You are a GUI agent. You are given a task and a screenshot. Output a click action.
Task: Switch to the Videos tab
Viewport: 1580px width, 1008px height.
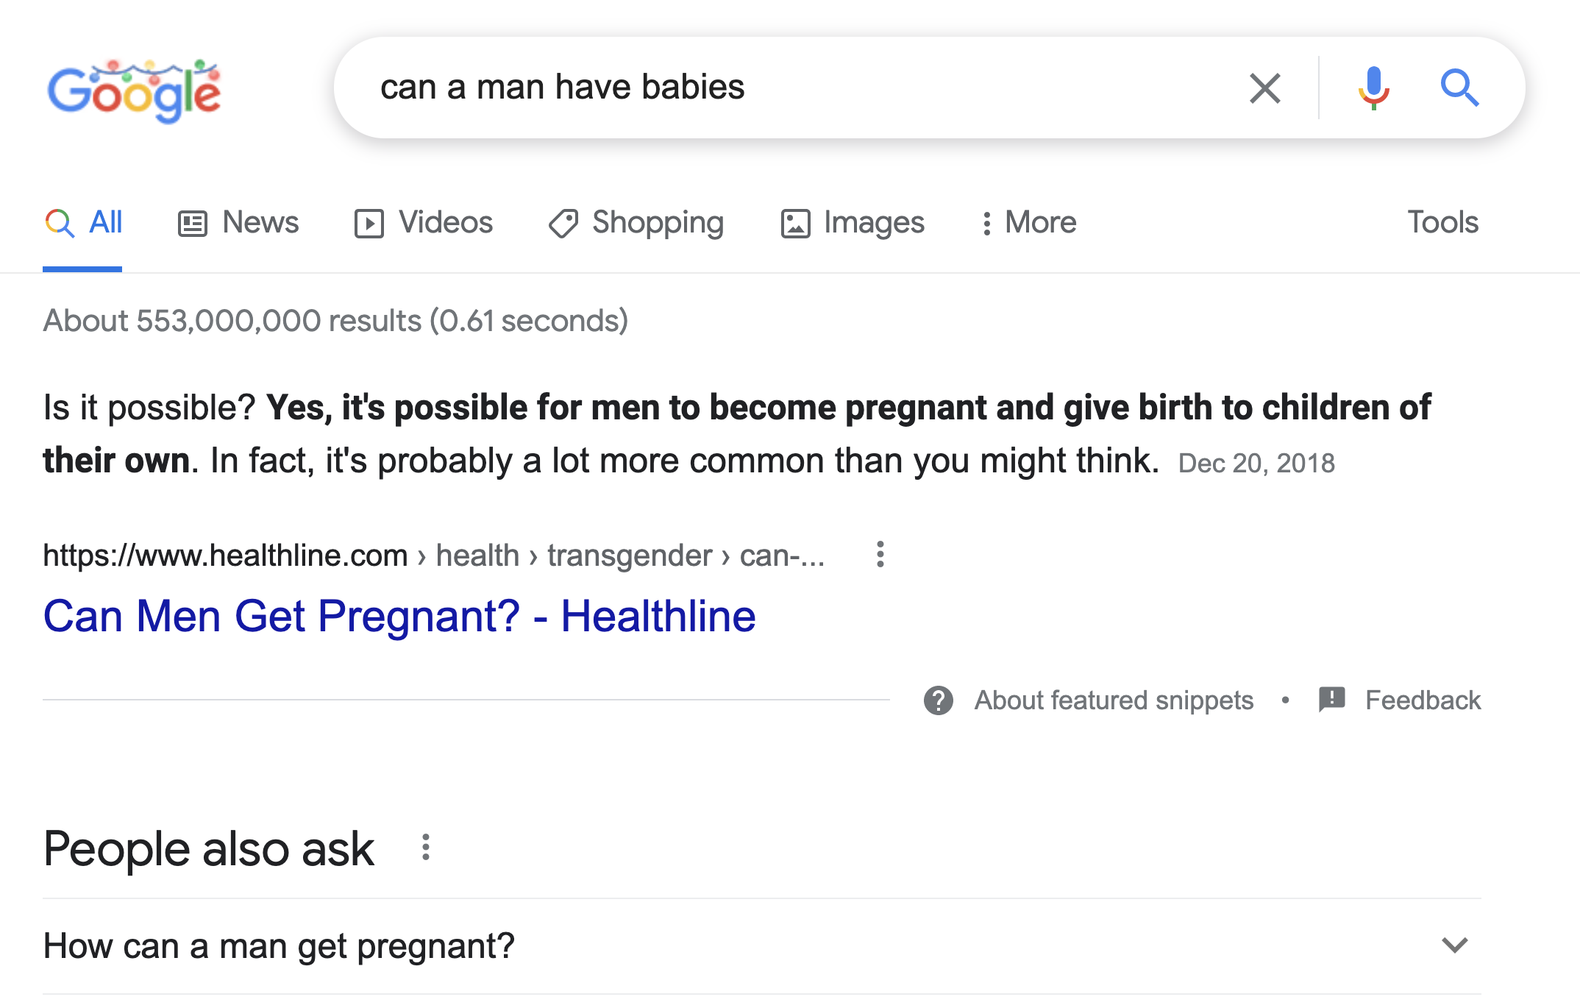click(424, 222)
